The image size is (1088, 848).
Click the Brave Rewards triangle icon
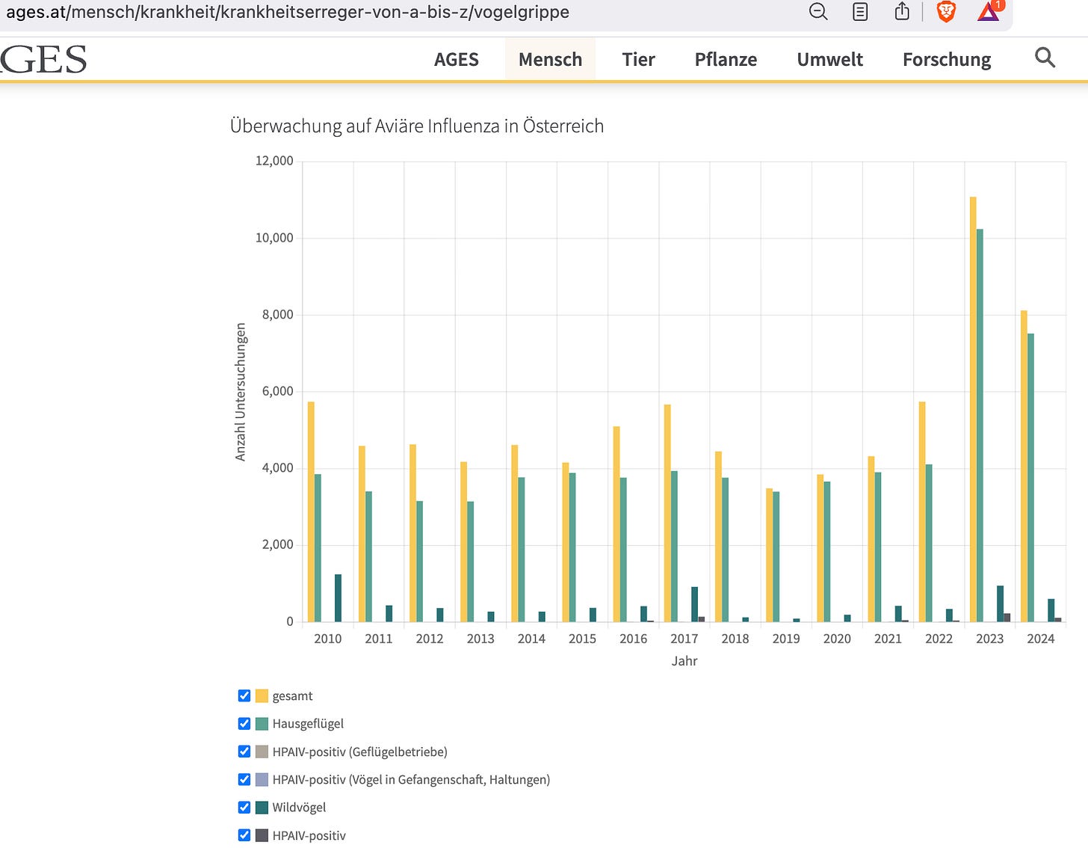tap(988, 11)
